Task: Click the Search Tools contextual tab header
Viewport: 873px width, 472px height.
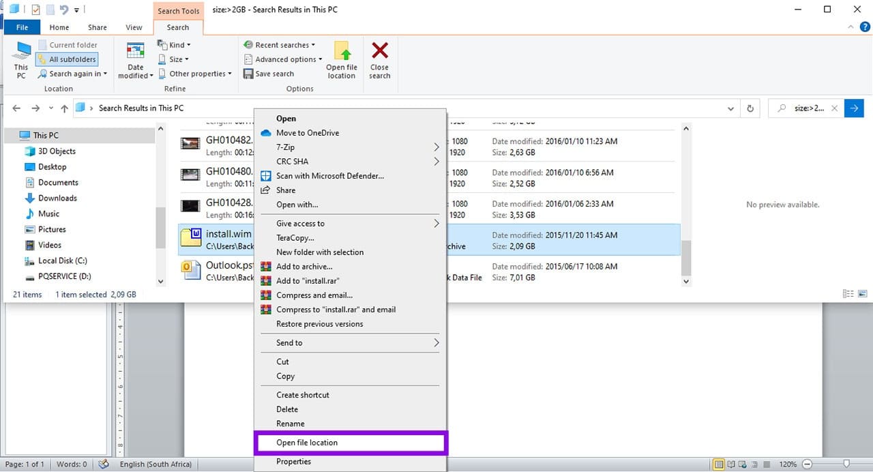Action: tap(178, 11)
